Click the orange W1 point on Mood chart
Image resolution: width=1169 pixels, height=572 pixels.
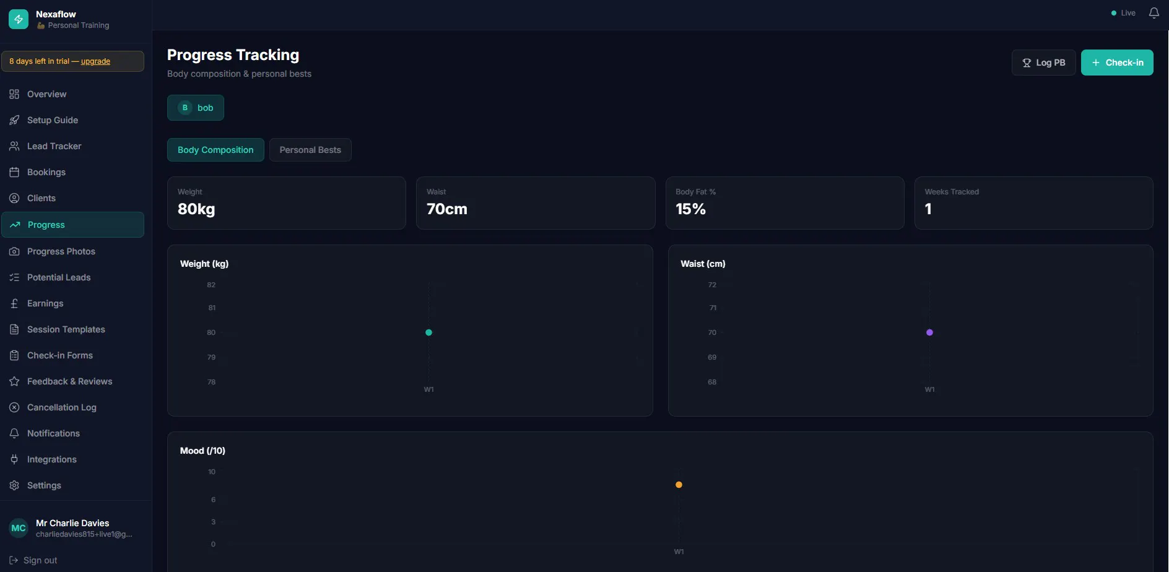679,485
